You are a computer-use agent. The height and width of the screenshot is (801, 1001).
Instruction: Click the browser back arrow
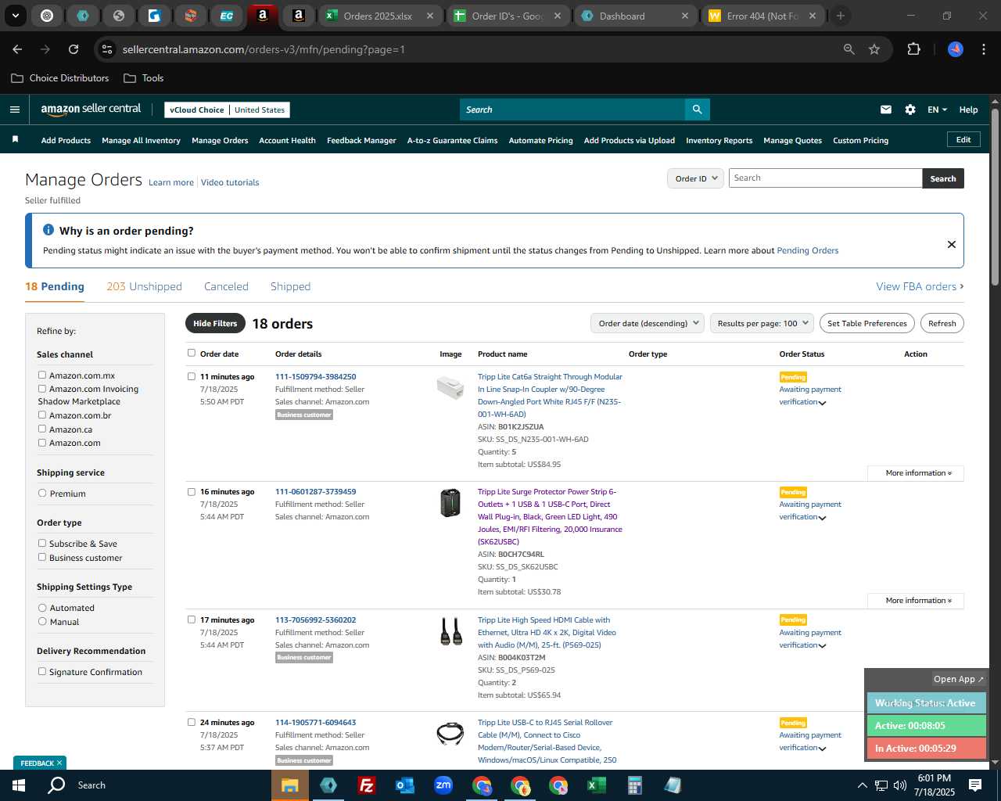click(17, 49)
